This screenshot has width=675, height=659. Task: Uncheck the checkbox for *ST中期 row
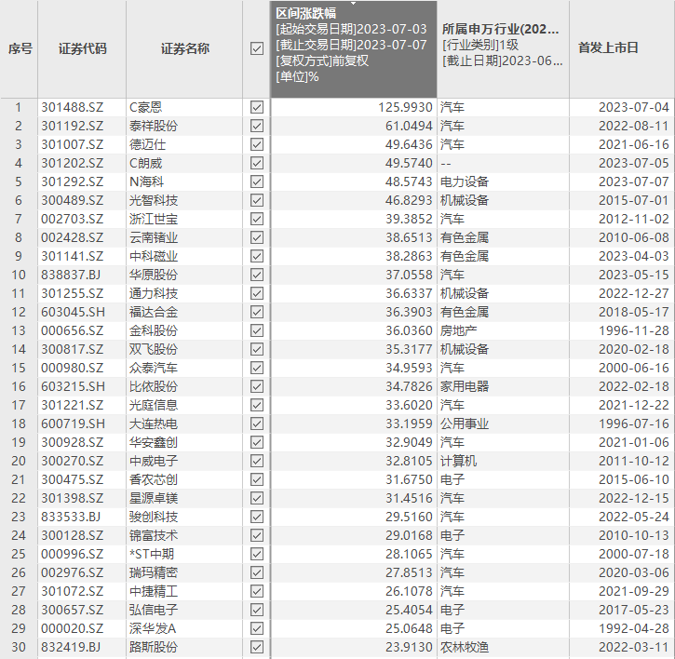click(x=257, y=554)
